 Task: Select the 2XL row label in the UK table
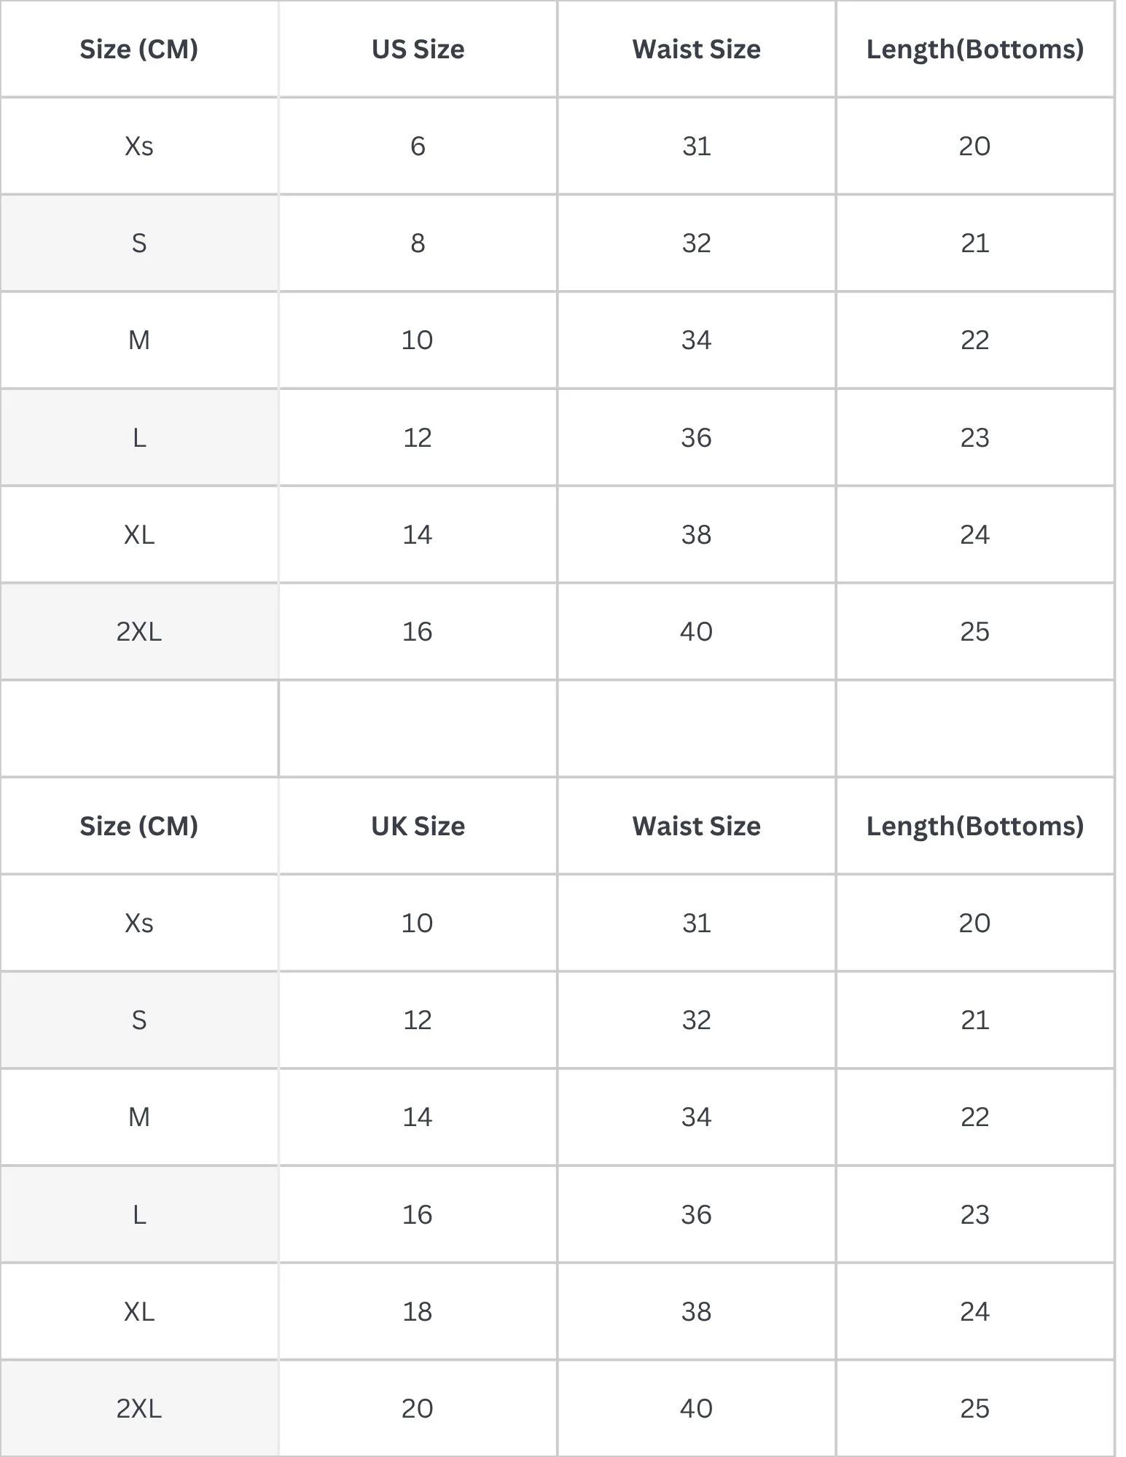tap(138, 1408)
